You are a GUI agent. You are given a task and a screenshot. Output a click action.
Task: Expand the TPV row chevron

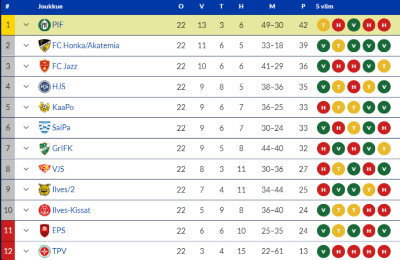[26, 251]
